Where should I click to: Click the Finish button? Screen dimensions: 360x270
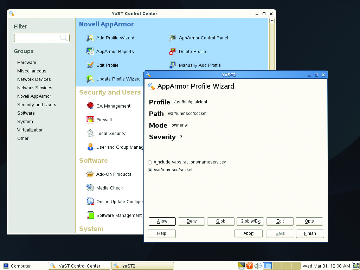pyautogui.click(x=310, y=233)
